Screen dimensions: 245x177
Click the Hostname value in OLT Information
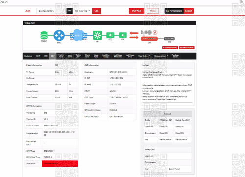click(118, 72)
